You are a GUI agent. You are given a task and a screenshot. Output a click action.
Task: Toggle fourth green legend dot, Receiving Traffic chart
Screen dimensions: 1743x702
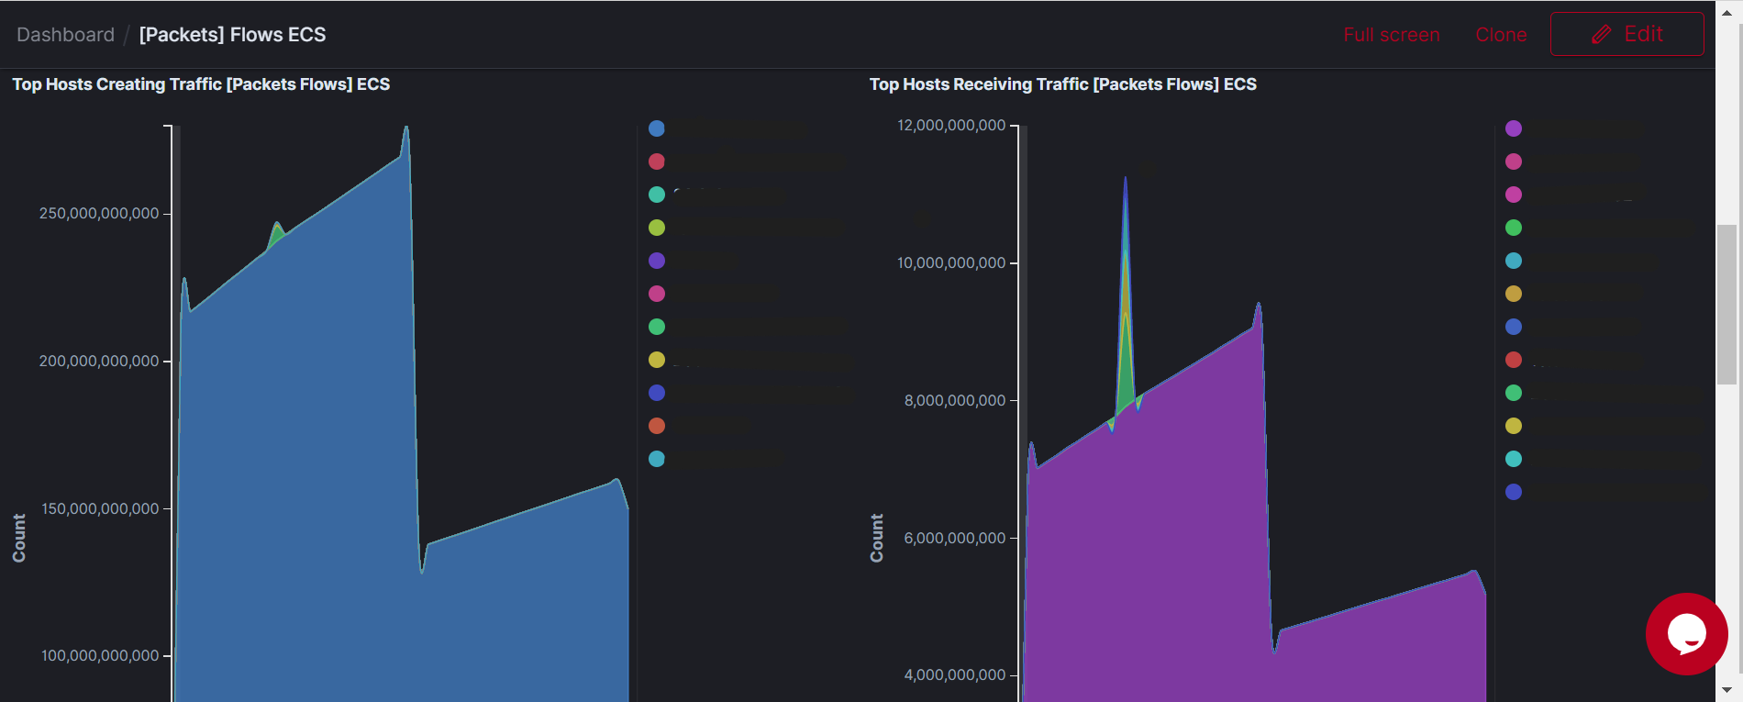[x=1514, y=228]
